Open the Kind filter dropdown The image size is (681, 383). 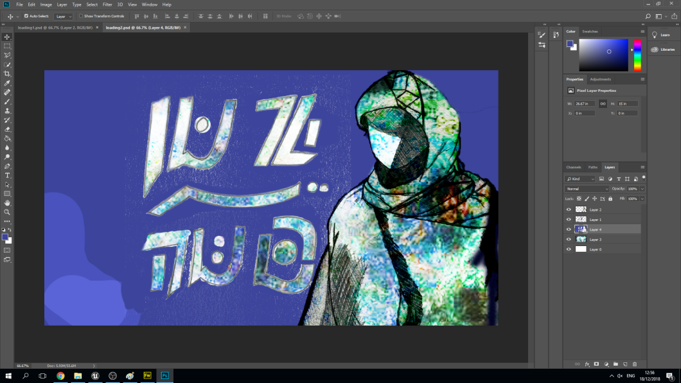pyautogui.click(x=581, y=178)
